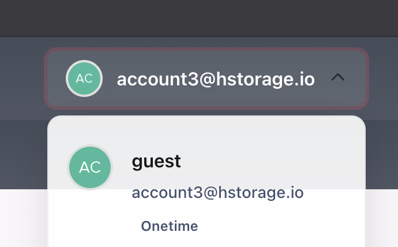This screenshot has width=398, height=247.
Task: Collapse the account menu with chevron-up arrow
Action: pyautogui.click(x=338, y=77)
